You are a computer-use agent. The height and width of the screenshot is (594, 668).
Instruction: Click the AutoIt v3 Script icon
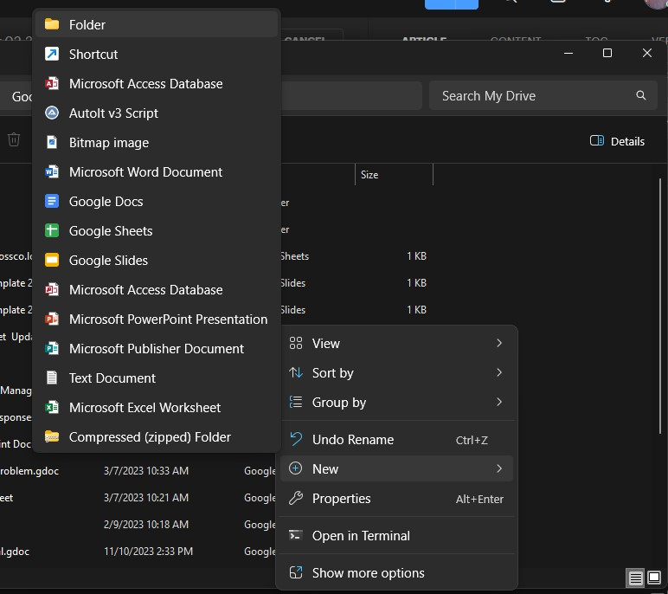(52, 113)
